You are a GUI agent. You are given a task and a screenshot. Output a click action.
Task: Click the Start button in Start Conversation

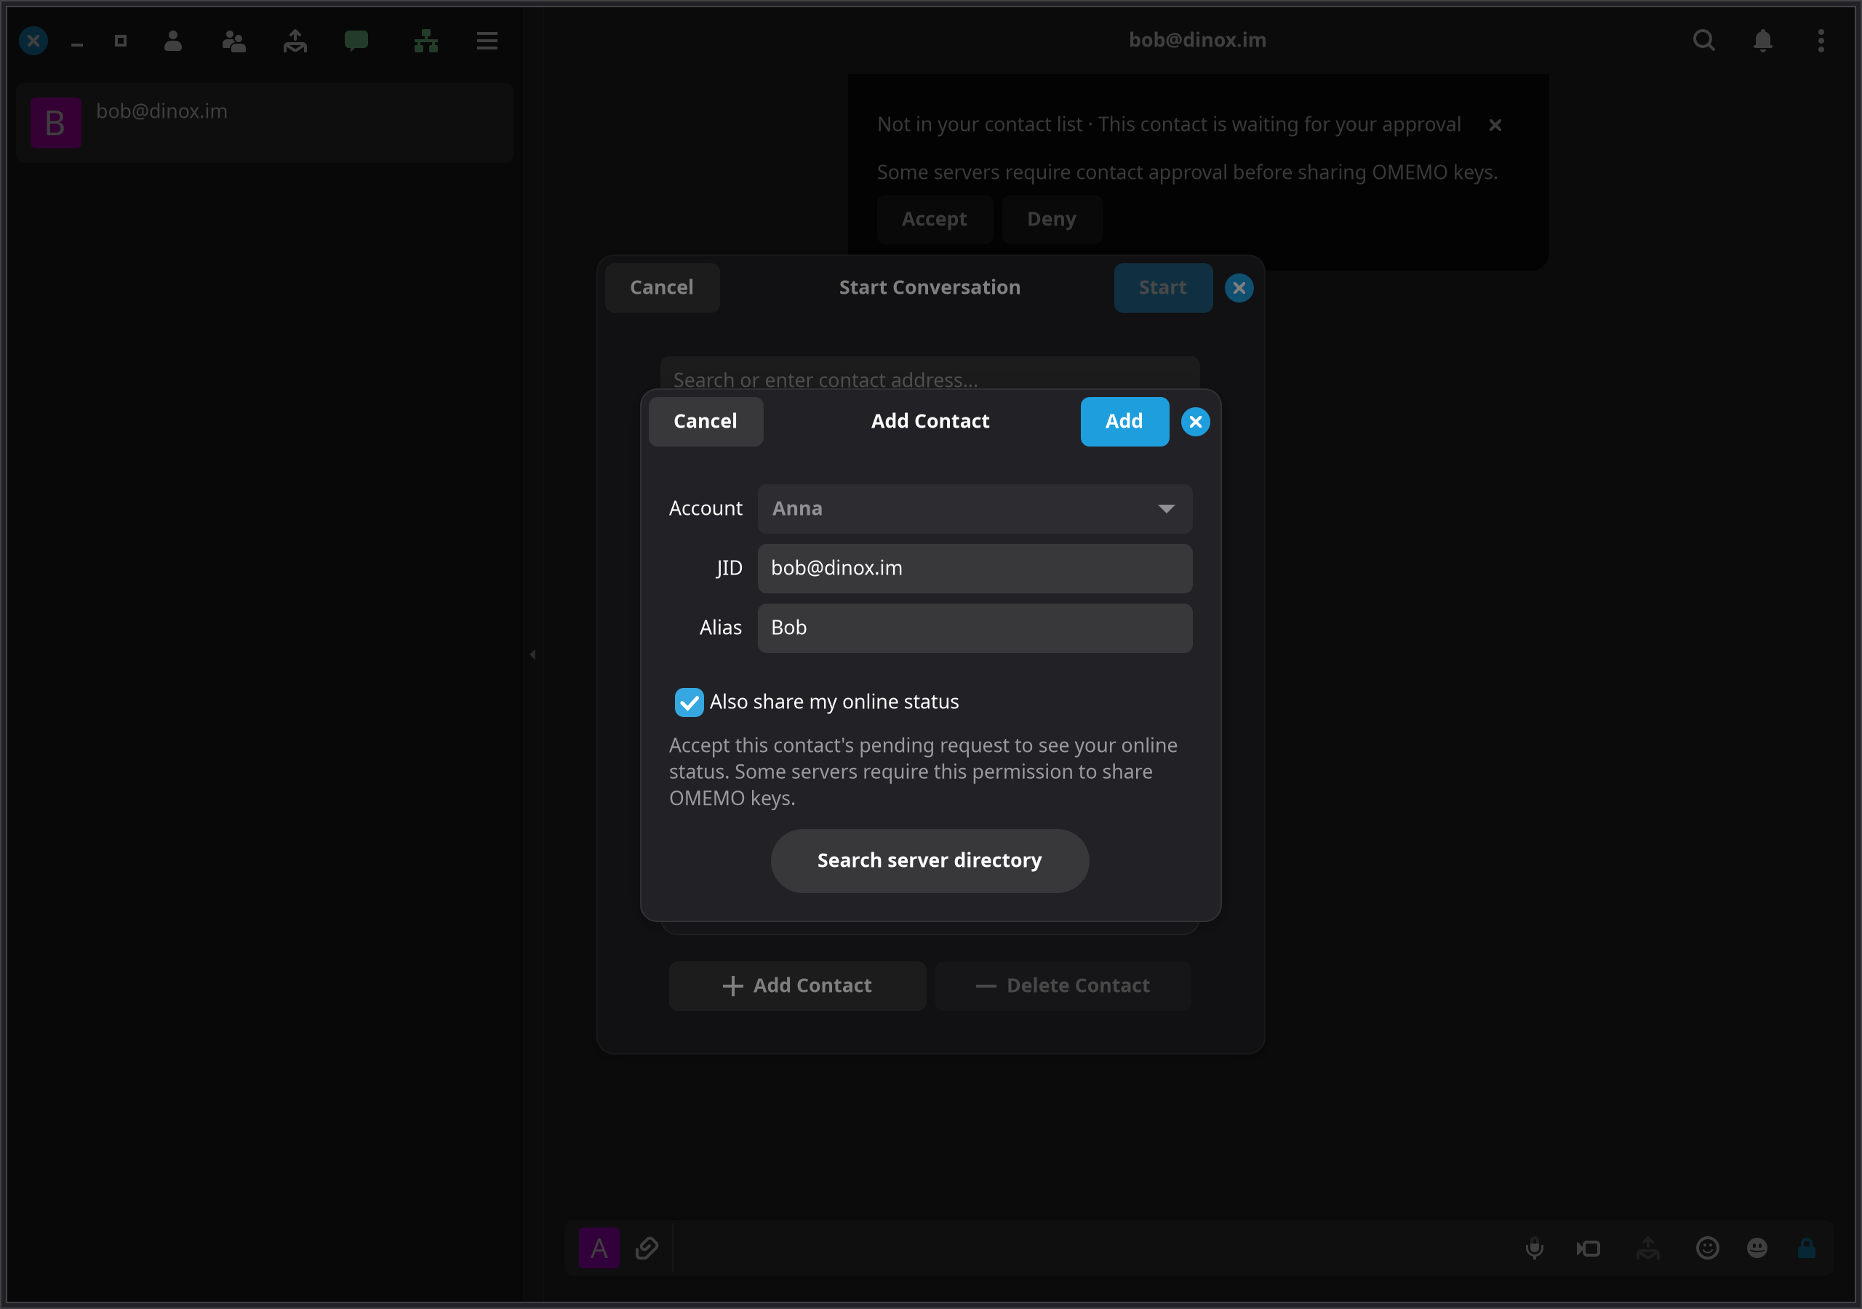tap(1163, 288)
